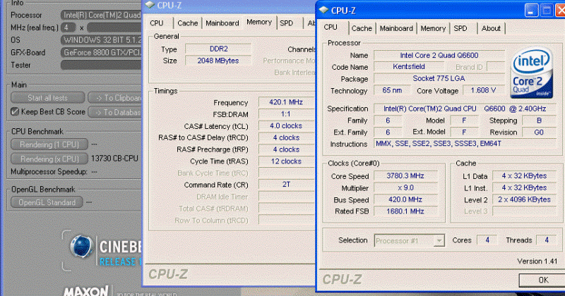Click the Revision value G0

pyautogui.click(x=539, y=132)
